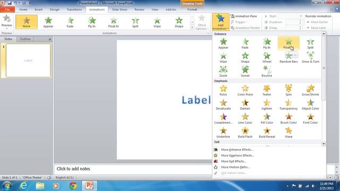The image size is (340, 191).
Task: Close the Slides/Outline pane
Action: click(x=50, y=39)
